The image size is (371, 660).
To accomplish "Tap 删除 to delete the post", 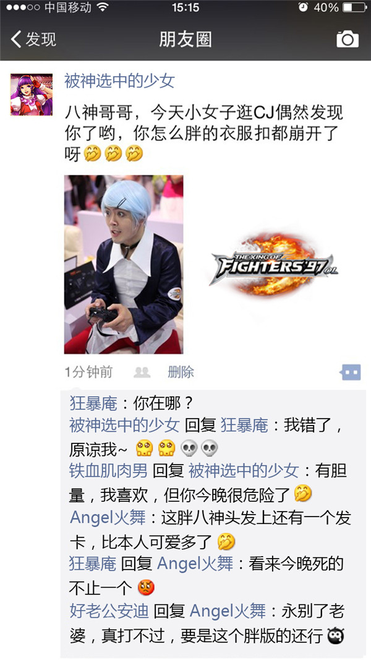I will [x=181, y=372].
